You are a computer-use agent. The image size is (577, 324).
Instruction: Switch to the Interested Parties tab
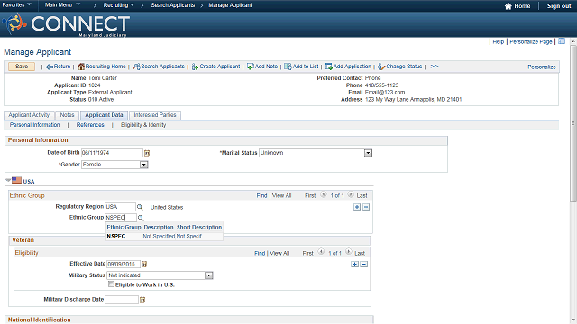coord(155,115)
